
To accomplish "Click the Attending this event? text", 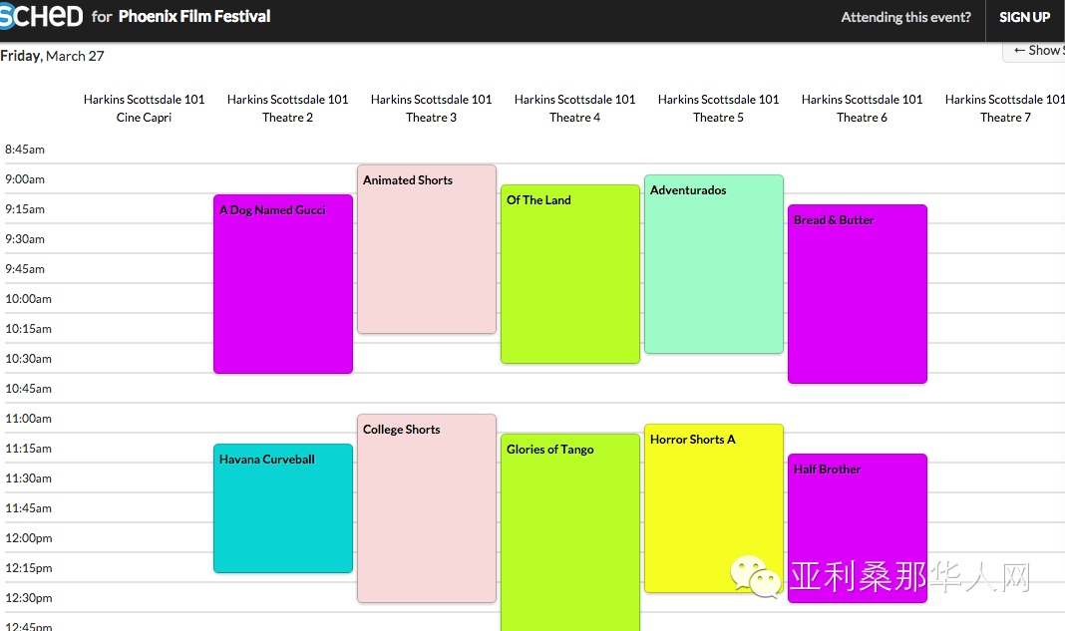I will click(905, 17).
